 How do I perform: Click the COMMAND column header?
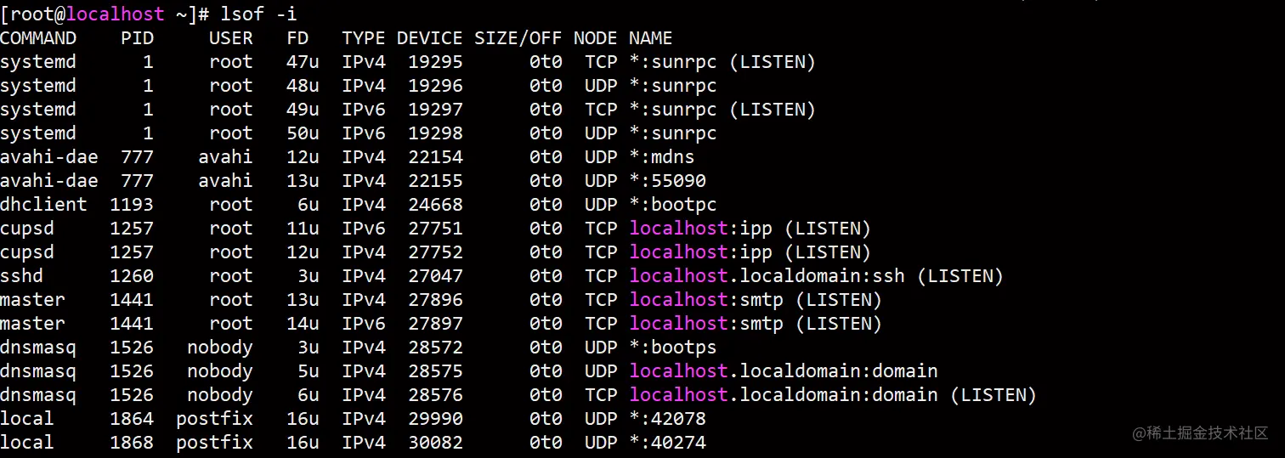[x=38, y=38]
